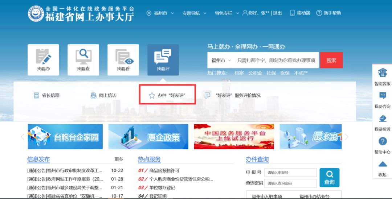Image resolution: width=392 pixels, height=199 pixels.
Task: Focus the search keyword input field
Action: (276, 61)
